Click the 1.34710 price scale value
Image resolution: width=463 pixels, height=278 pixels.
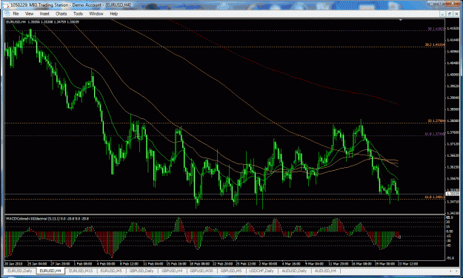pyautogui.click(x=453, y=202)
